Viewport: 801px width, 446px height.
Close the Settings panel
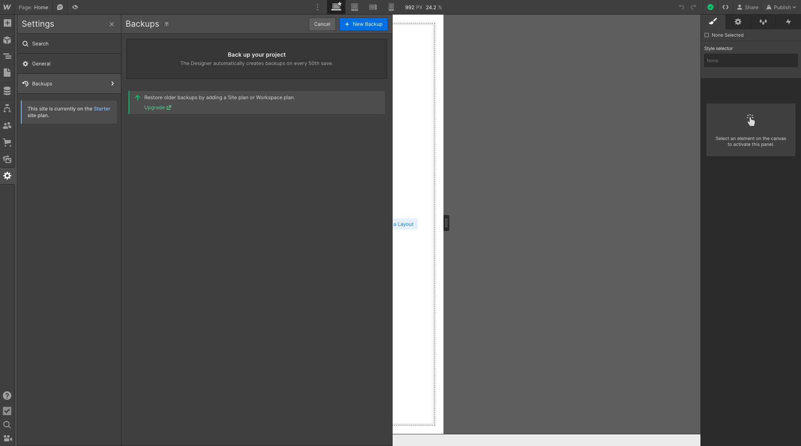pos(112,24)
